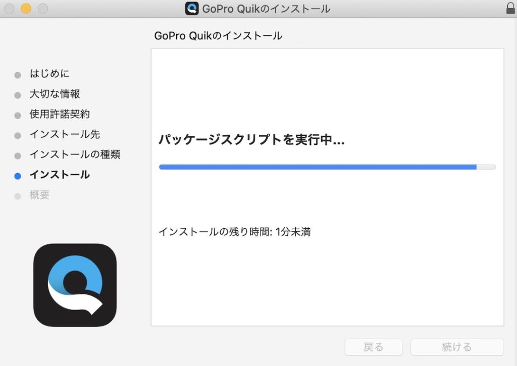The width and height of the screenshot is (517, 366).
Task: Select the 大切な情報 installer step
Action: pyautogui.click(x=56, y=94)
